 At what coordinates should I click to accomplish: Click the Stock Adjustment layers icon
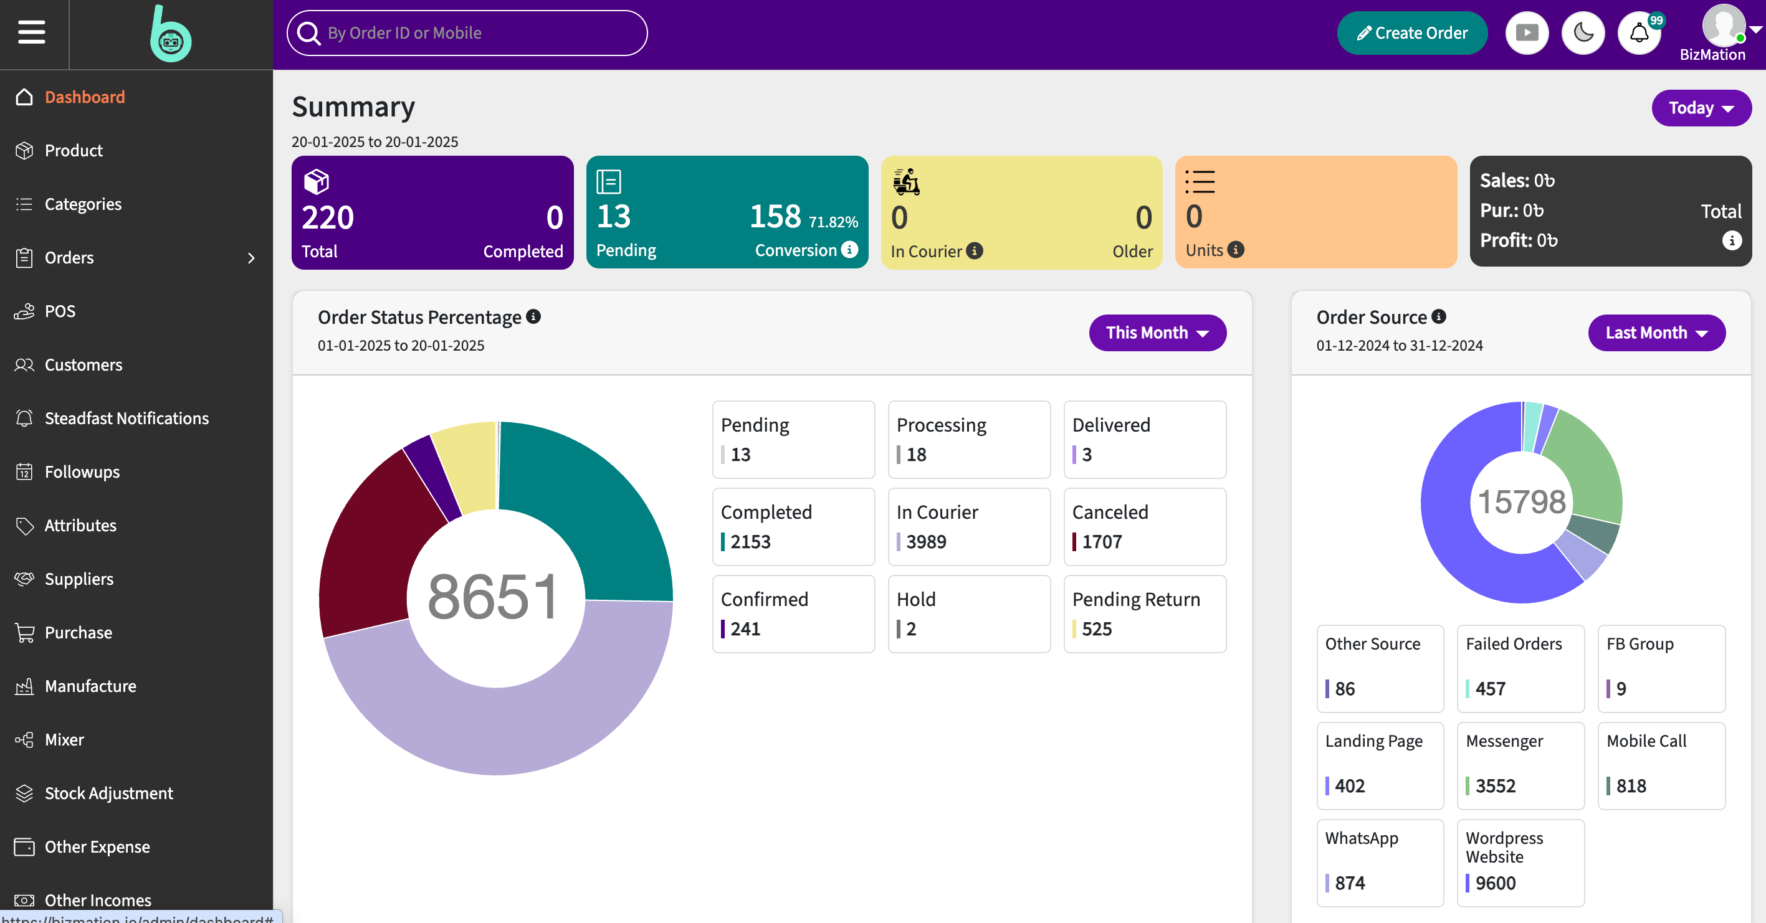(25, 793)
